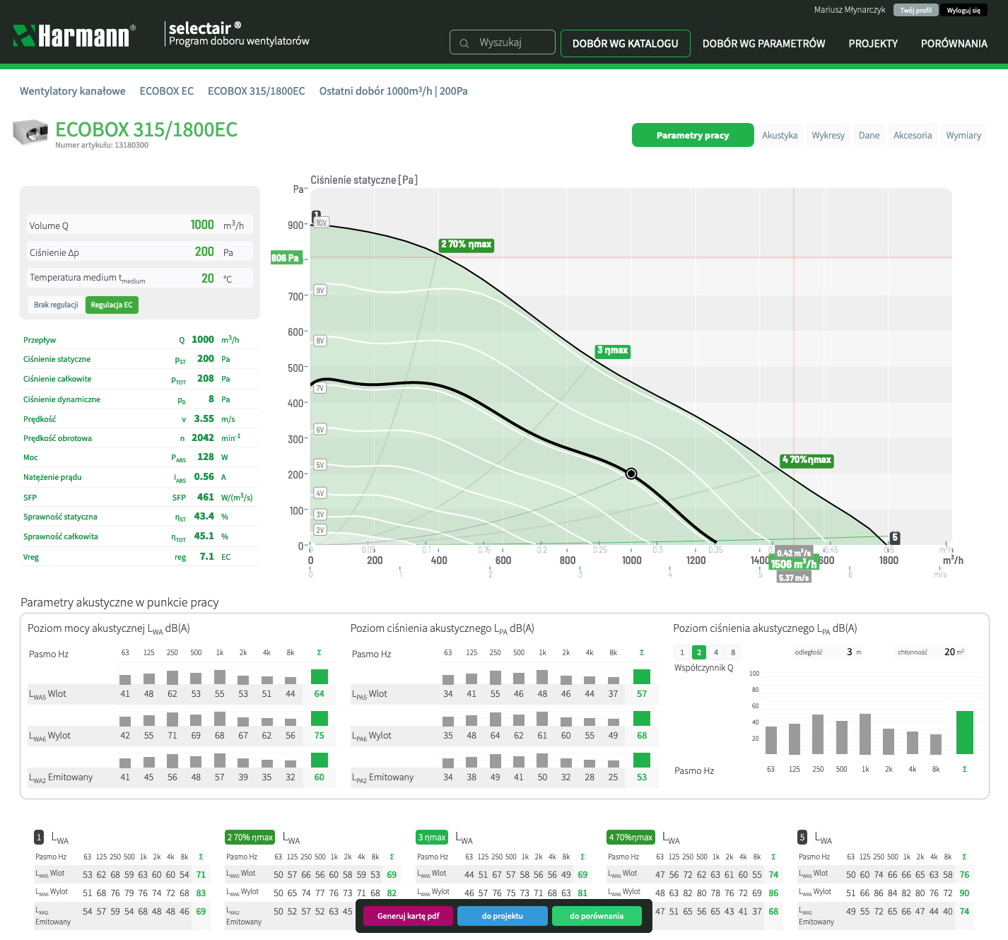
Task: Click the '4 70%ηmax' chart marker
Action: (807, 460)
